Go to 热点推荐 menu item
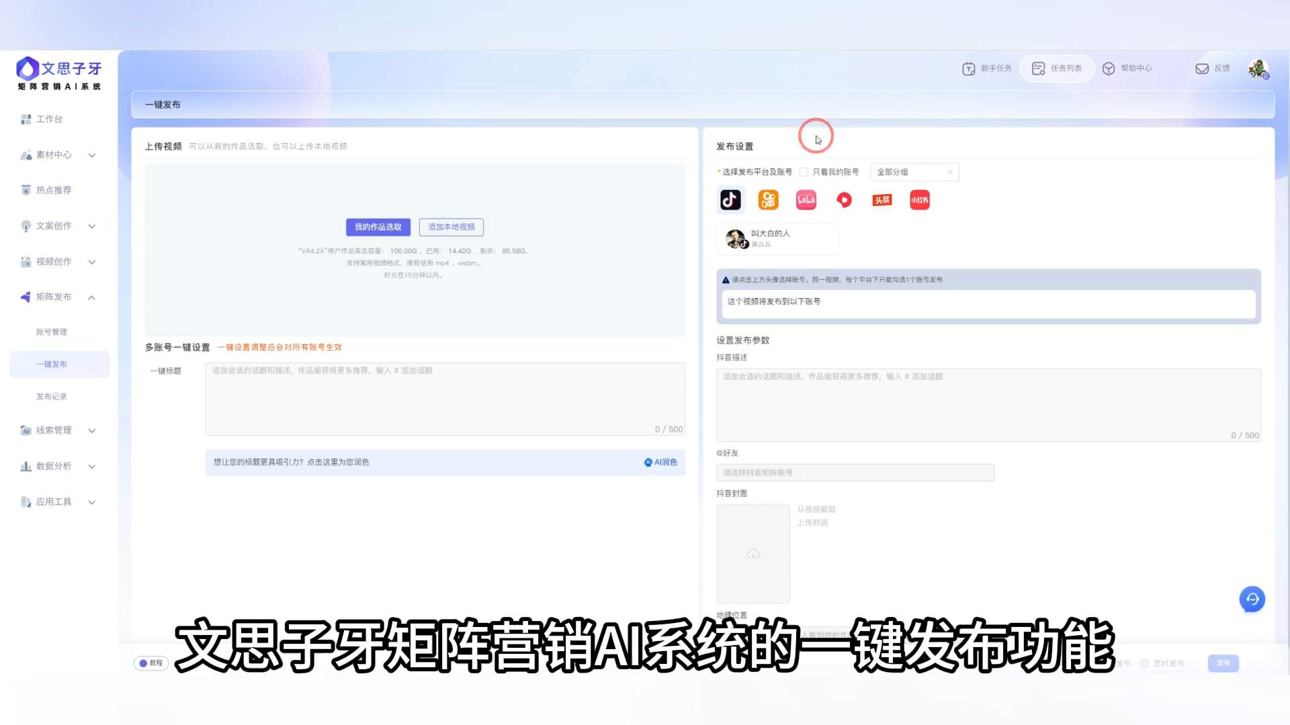The width and height of the screenshot is (1290, 725). point(54,190)
